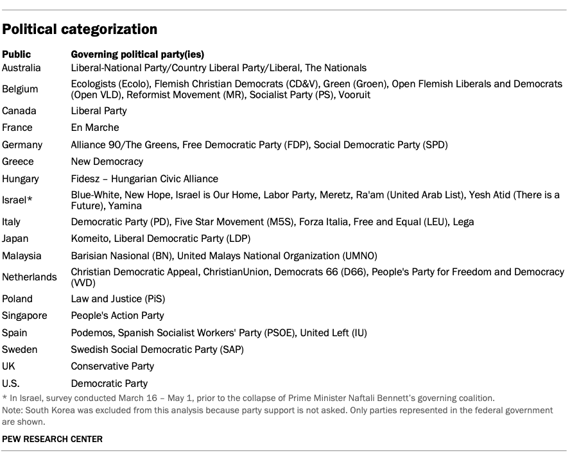The width and height of the screenshot is (570, 462).
Task: Click the "PEW RESEARCH CENTER" source label
Action: (52, 439)
